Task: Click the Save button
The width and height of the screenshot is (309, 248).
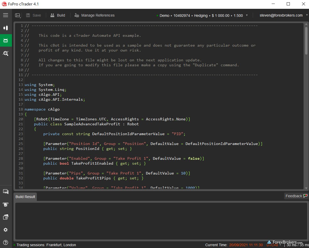Action: pos(34,16)
